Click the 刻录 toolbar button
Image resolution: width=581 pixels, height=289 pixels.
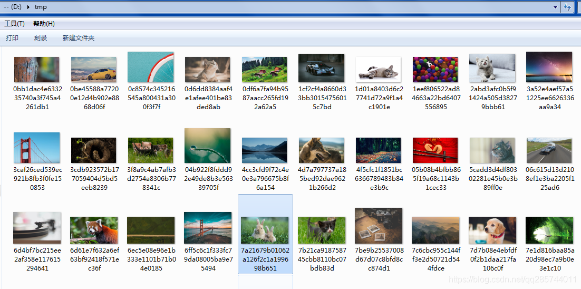tap(41, 38)
